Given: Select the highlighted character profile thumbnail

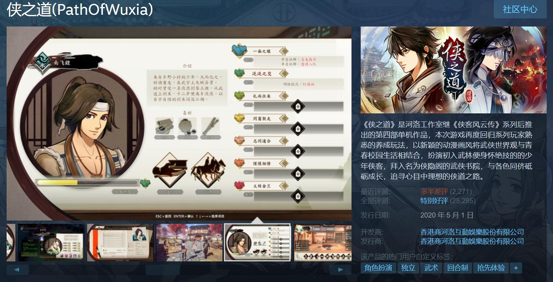Looking at the screenshot, I should tap(257, 243).
